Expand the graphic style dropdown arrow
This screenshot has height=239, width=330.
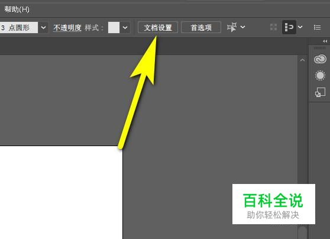tap(125, 27)
